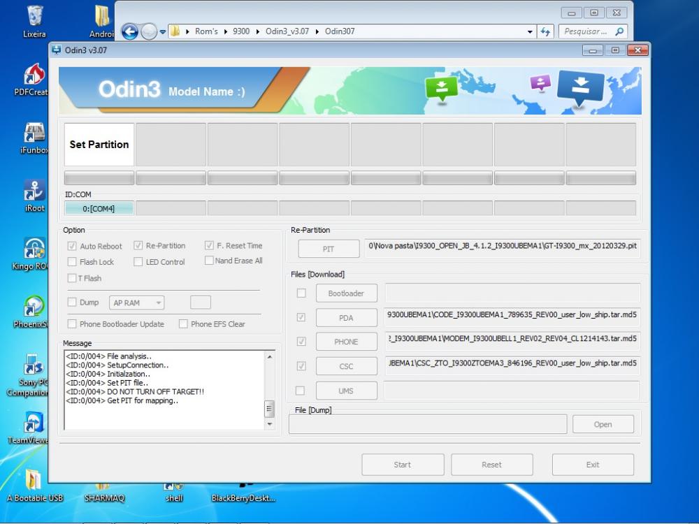Screen dimensions: 699x524
Task: Open the AP RAM dump dropdown
Action: pyautogui.click(x=137, y=303)
